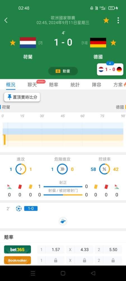Screen dimensions: 126x281
Task: Tap the floating 1-0 live score widget
Action: point(110,69)
